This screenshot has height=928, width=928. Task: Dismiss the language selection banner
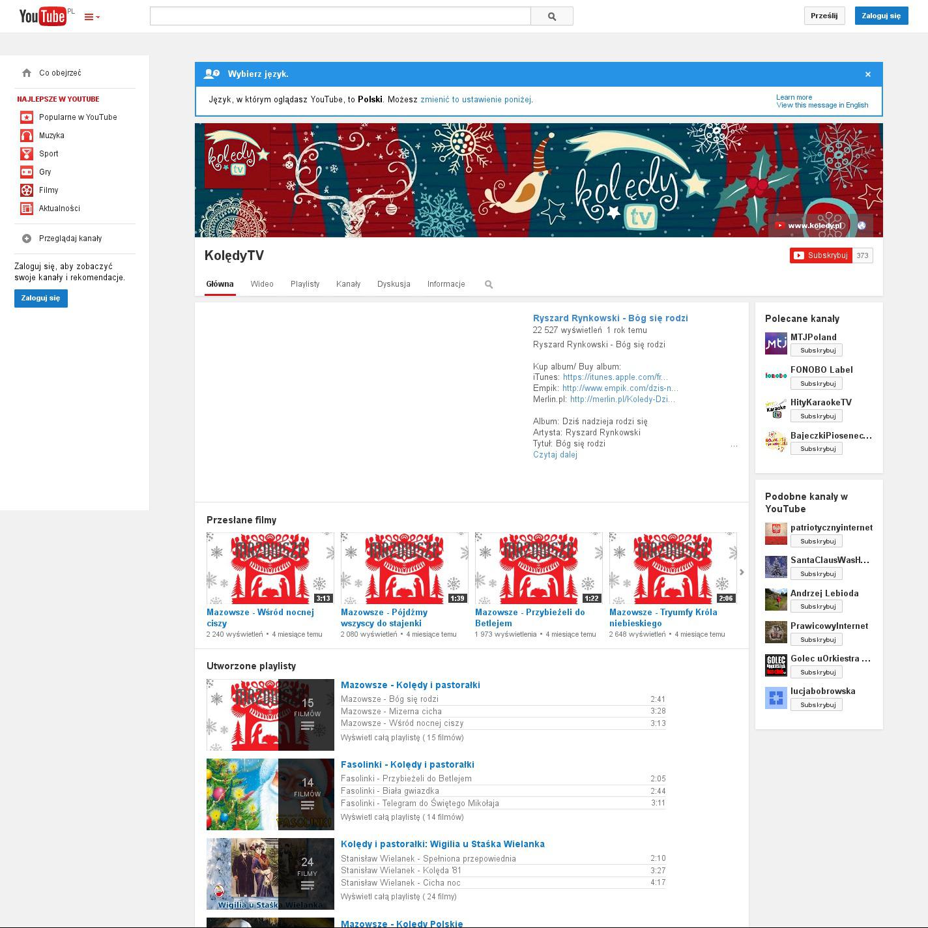click(867, 74)
